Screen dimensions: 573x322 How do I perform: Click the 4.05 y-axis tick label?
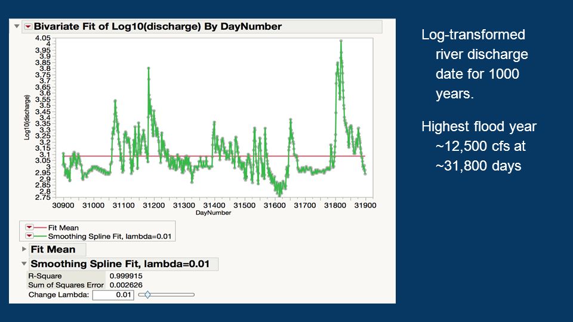point(43,38)
